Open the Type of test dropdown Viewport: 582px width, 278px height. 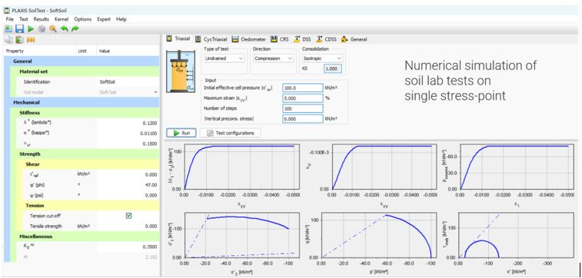point(224,58)
